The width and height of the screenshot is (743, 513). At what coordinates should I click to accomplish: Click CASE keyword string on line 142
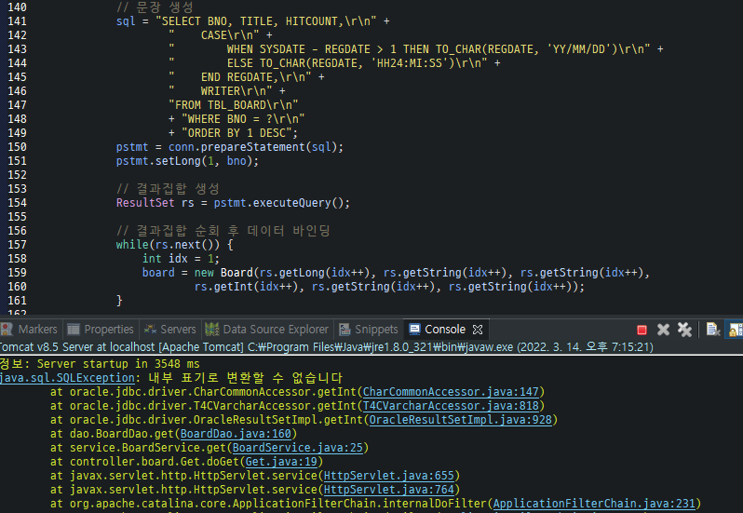click(214, 35)
